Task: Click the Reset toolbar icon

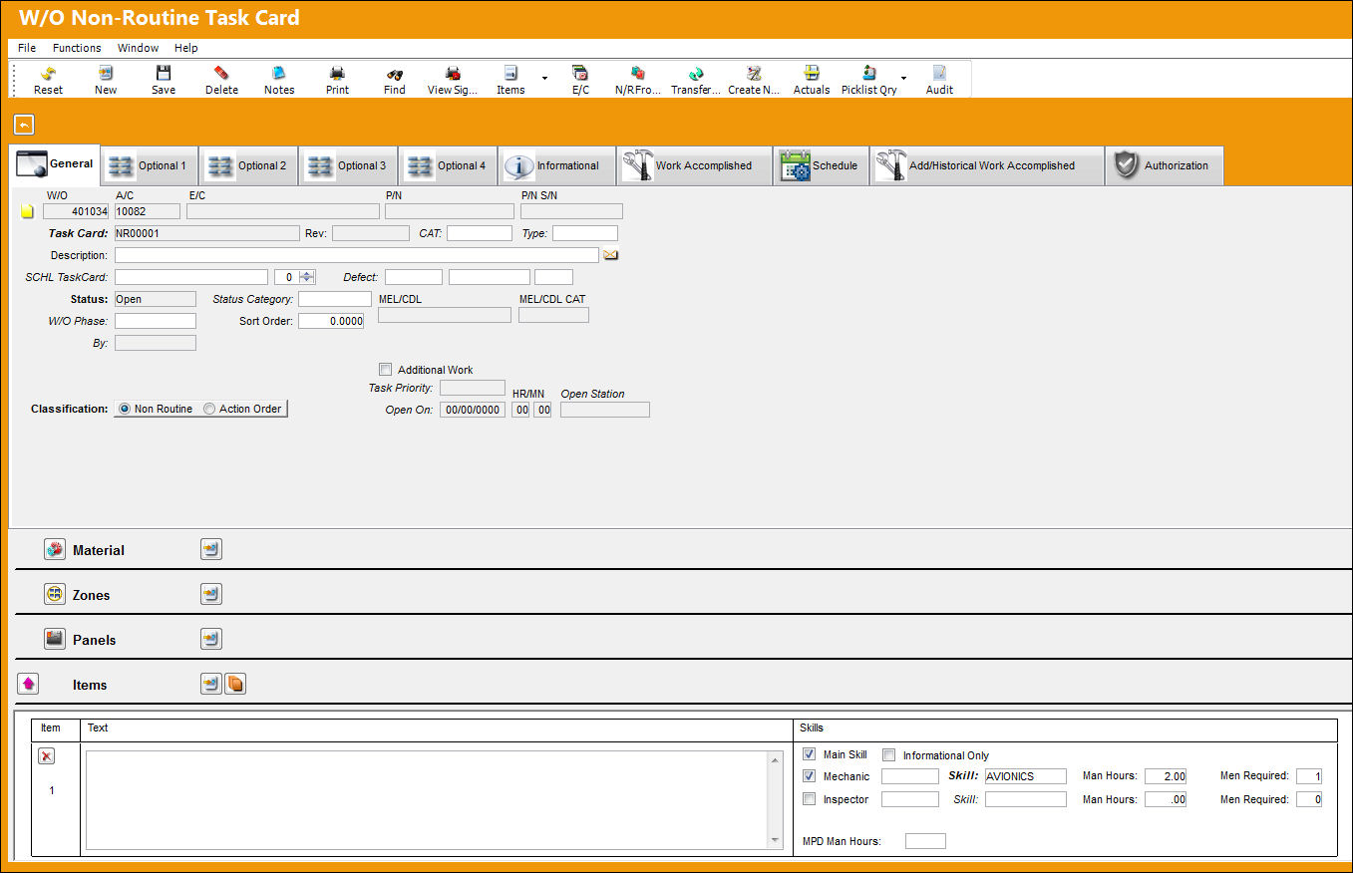Action: 48,73
